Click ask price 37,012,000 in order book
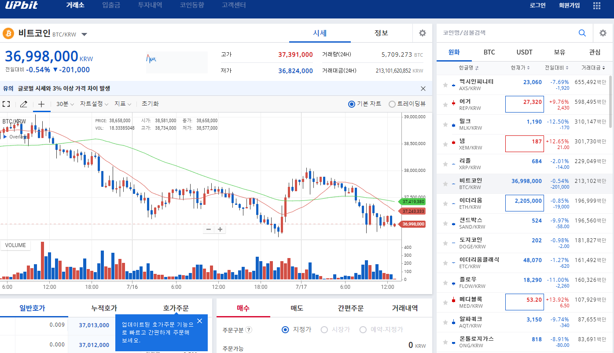614x353 pixels. coord(94,345)
